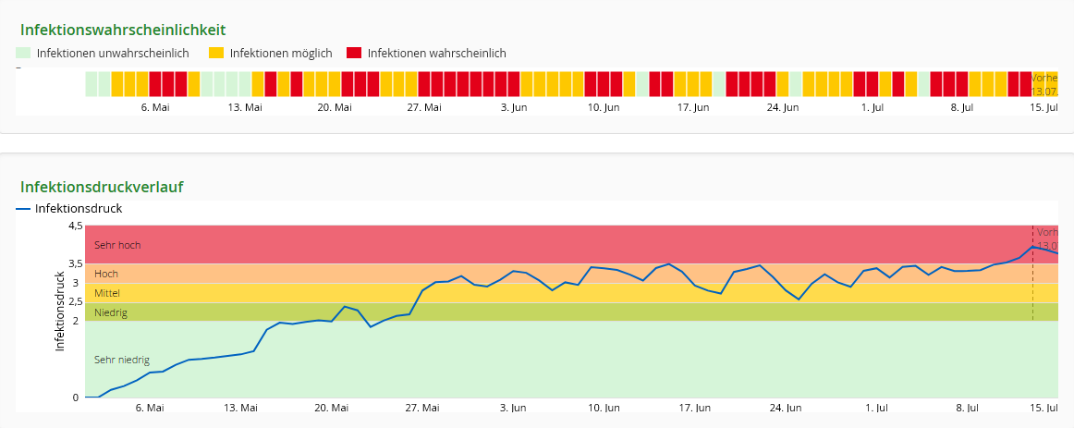Click the green 'Infektionen unwahrscheinlich' legend swatch
Image resolution: width=1074 pixels, height=428 pixels.
[x=24, y=54]
